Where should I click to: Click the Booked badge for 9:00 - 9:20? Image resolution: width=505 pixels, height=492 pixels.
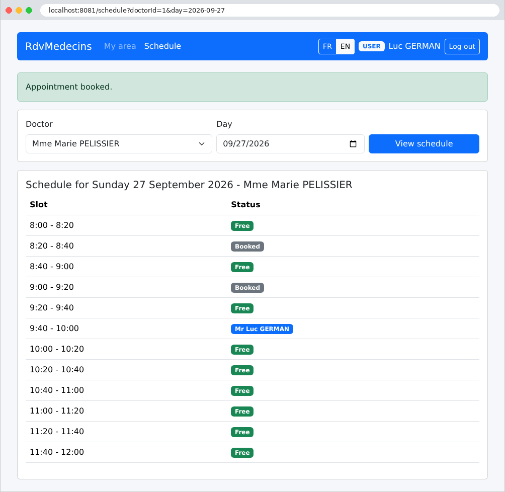pos(247,288)
